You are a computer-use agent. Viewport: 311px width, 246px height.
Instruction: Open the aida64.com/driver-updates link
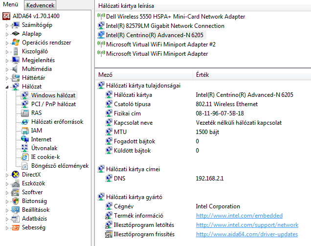(247, 234)
